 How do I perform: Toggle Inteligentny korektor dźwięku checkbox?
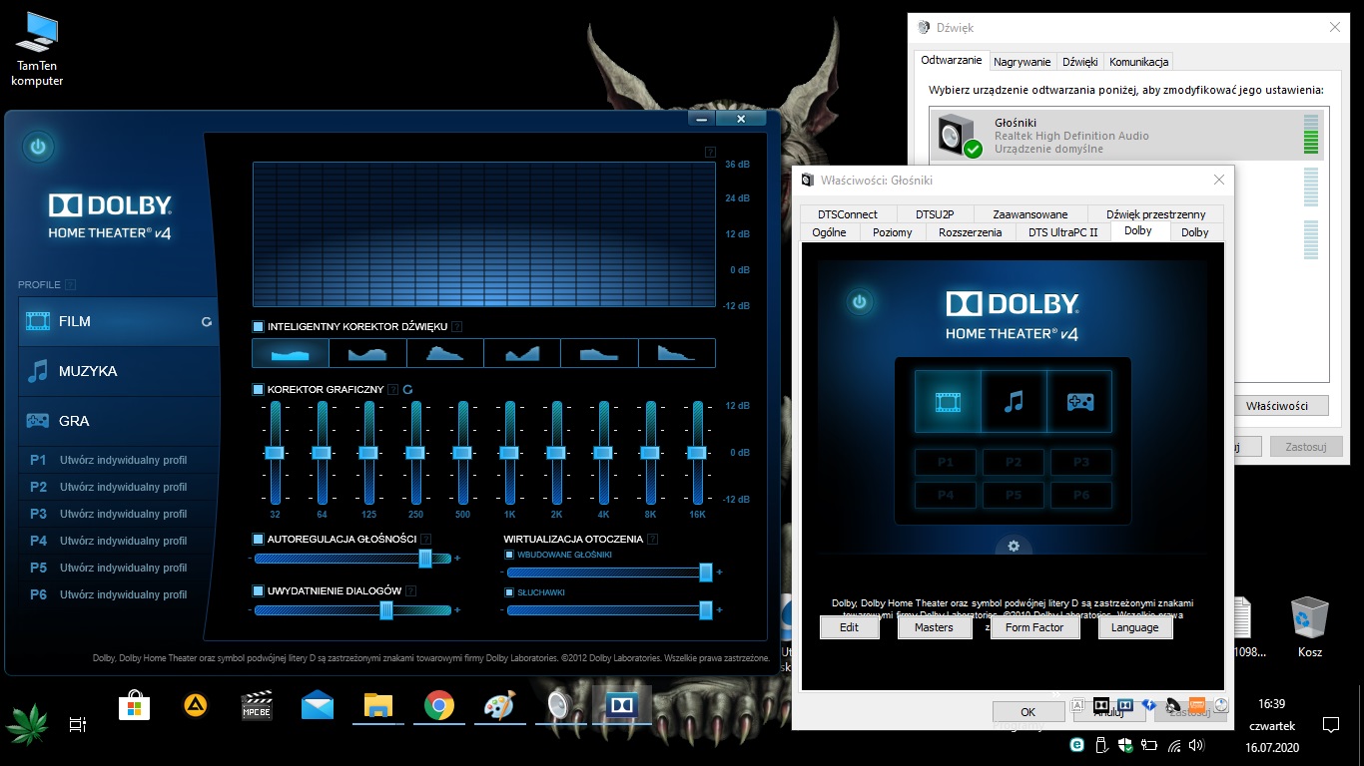tap(258, 326)
